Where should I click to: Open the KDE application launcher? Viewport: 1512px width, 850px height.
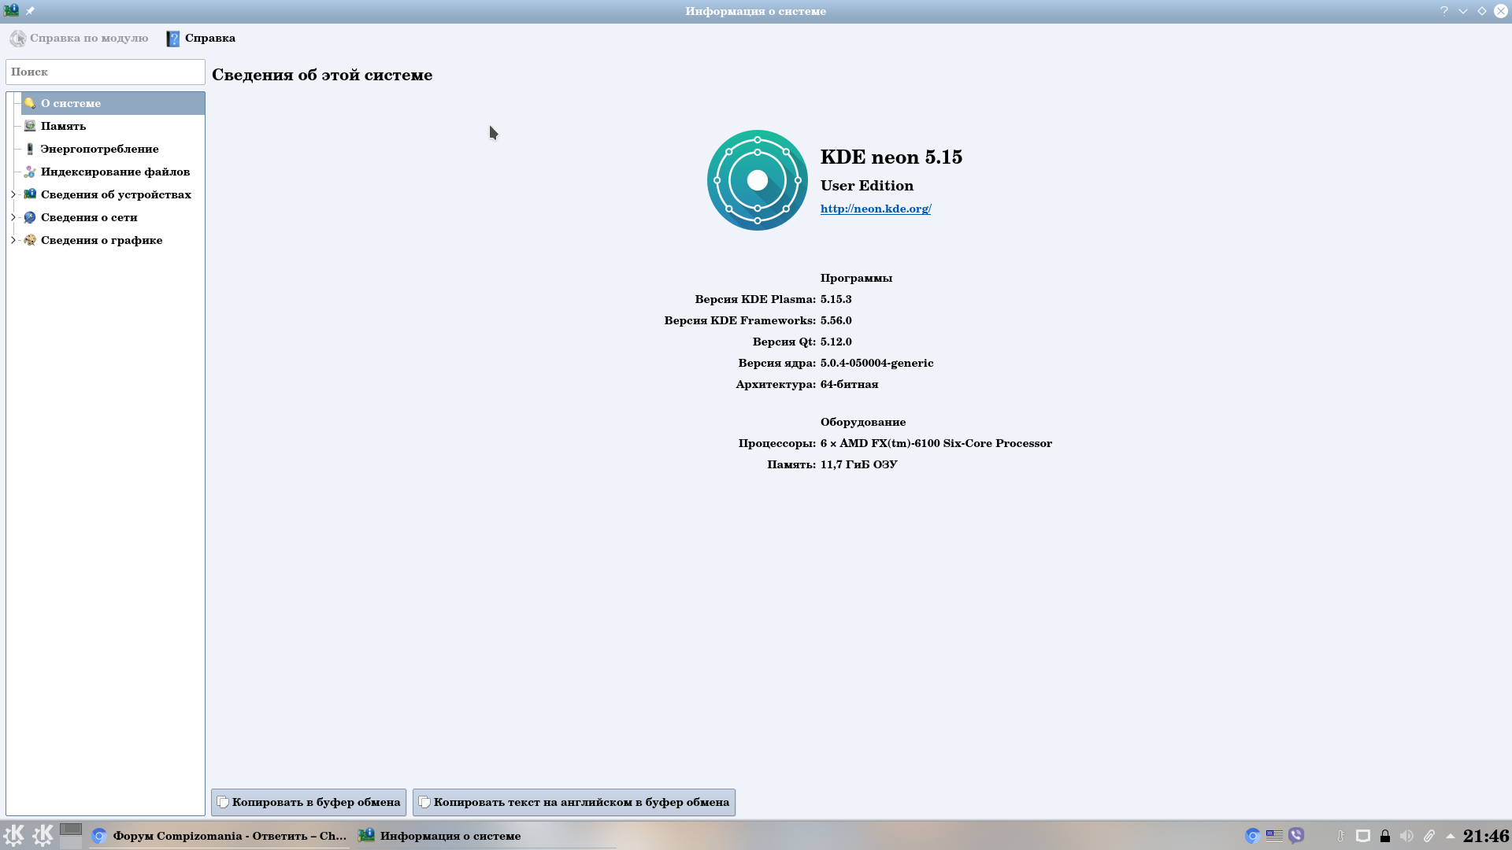[x=14, y=835]
